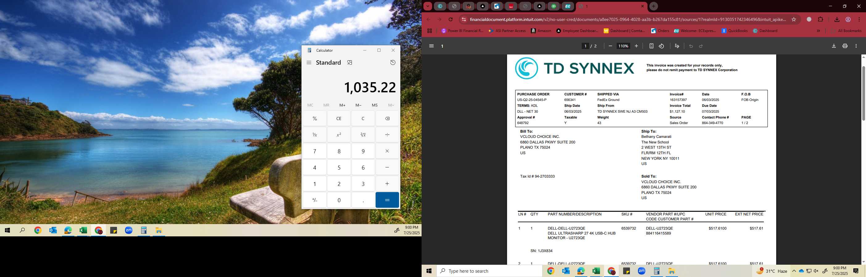The image size is (866, 277).
Task: Click the M+ memory add button
Action: point(342,105)
